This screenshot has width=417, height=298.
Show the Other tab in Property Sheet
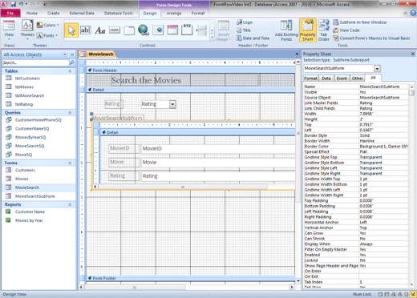pyautogui.click(x=358, y=79)
